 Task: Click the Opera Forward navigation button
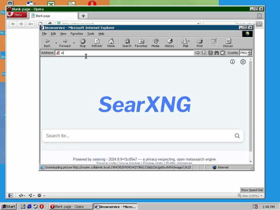click(21, 24)
